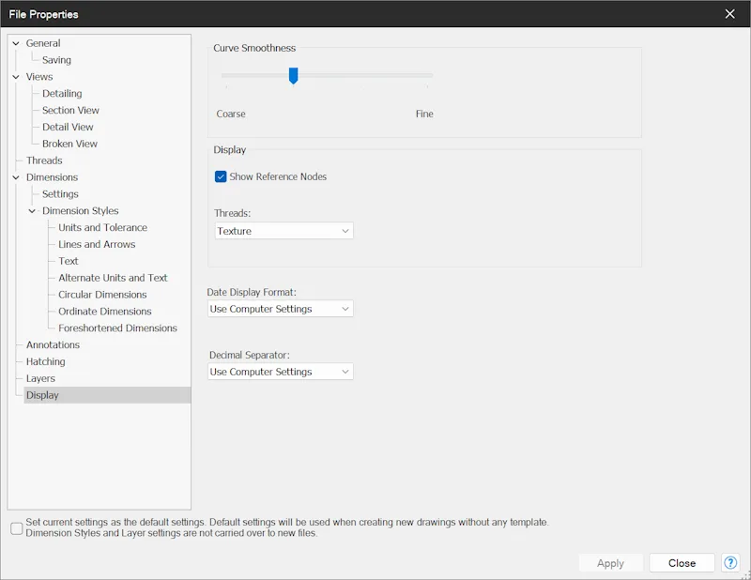Image resolution: width=751 pixels, height=580 pixels.
Task: Click the Fine label under the slider
Action: pyautogui.click(x=424, y=114)
